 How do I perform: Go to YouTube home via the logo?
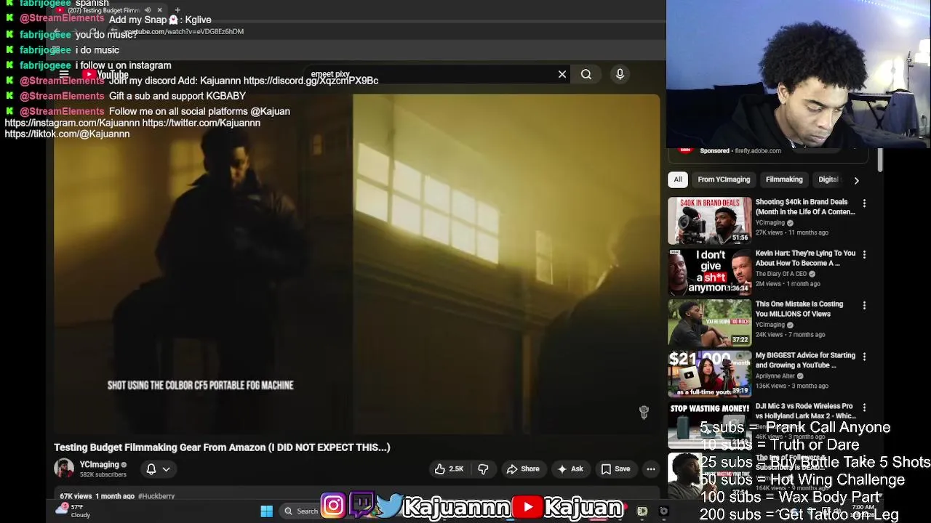click(106, 75)
